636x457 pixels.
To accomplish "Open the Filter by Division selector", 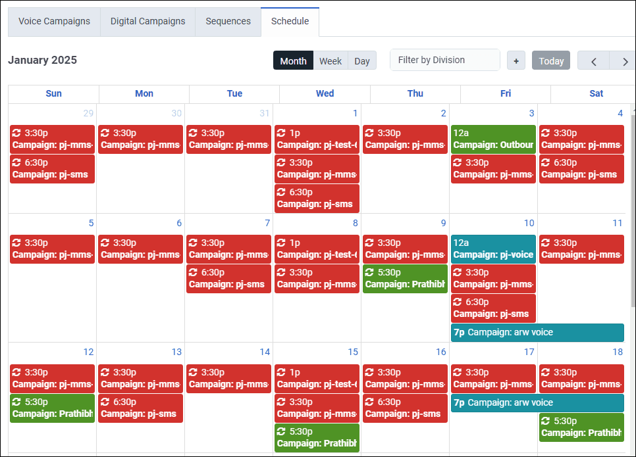I will (x=444, y=60).
